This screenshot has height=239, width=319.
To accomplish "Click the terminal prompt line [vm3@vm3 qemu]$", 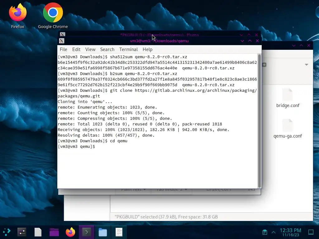I will [x=76, y=146].
